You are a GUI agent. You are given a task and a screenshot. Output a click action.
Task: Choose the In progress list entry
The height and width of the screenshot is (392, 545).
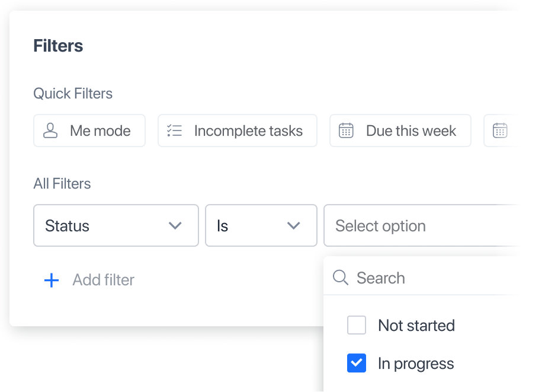(x=416, y=364)
